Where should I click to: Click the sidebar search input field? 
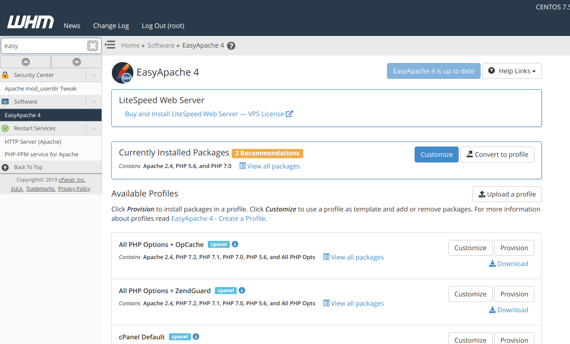pos(43,46)
